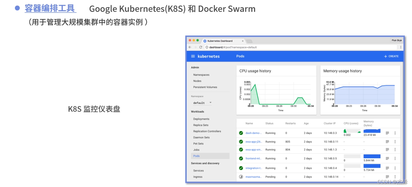Open a new browser tab

coord(249,41)
